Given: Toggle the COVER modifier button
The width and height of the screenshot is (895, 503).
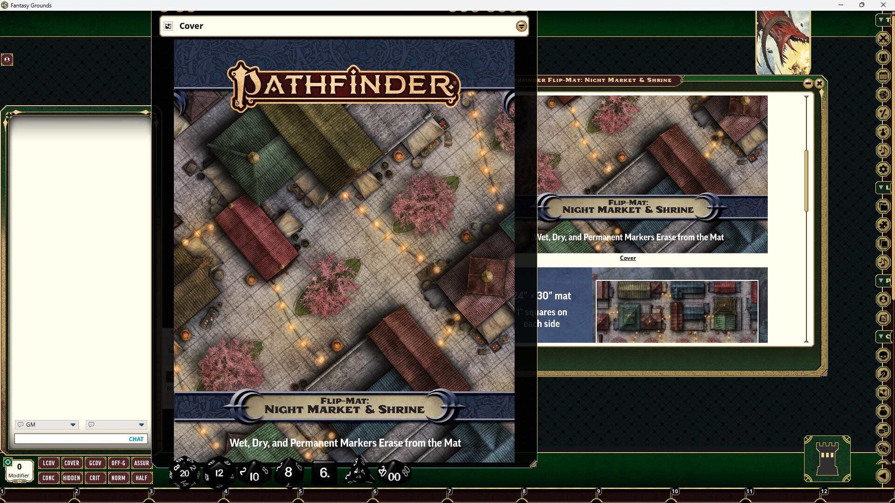Looking at the screenshot, I should 72,463.
